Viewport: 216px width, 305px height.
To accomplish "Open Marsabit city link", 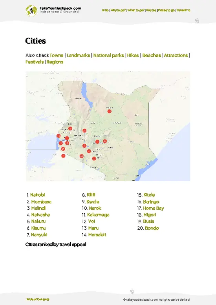I will (97, 234).
